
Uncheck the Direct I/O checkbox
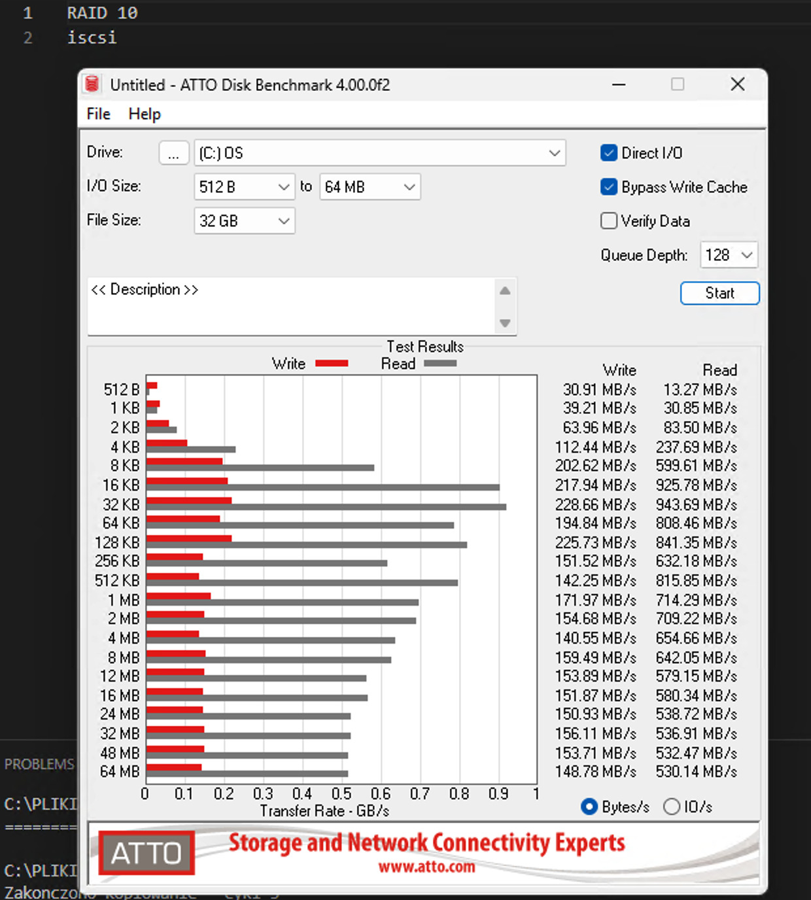click(609, 153)
